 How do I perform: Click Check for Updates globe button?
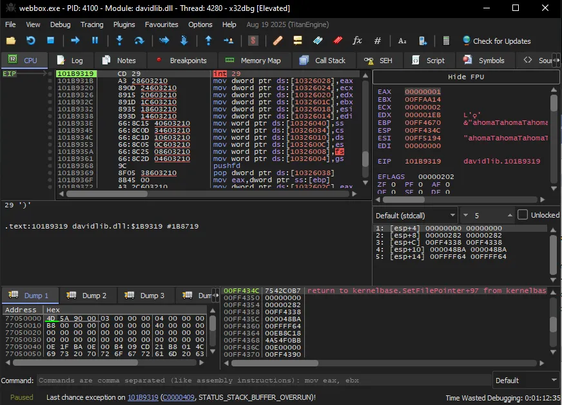(496, 41)
